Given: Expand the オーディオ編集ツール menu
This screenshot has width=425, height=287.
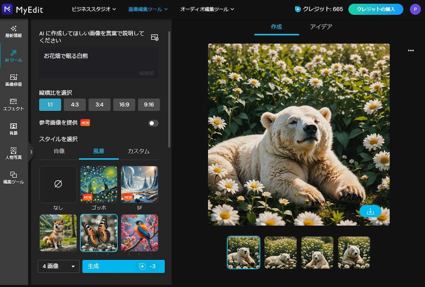Looking at the screenshot, I should coord(207,9).
